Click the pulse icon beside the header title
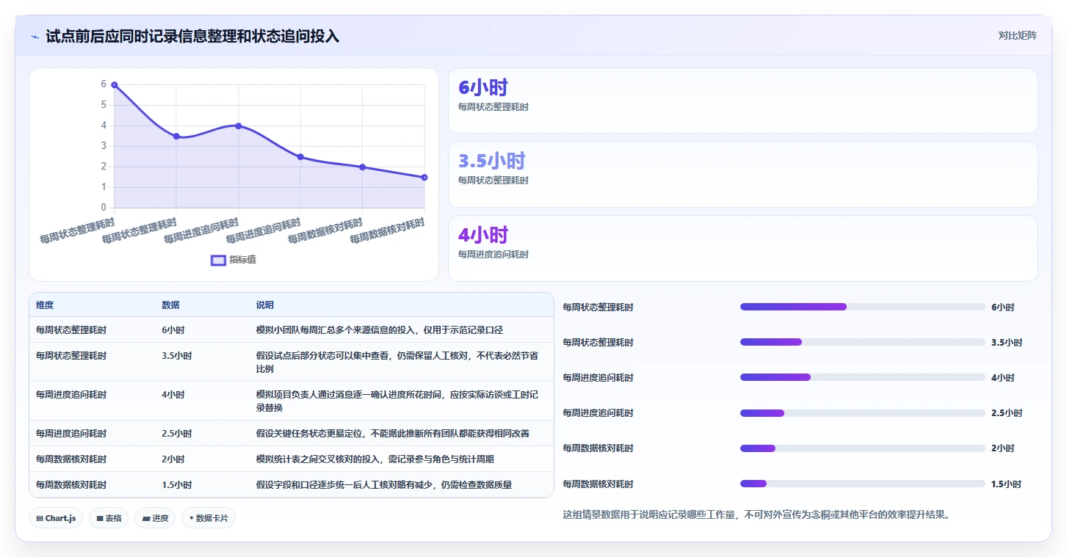 (35, 37)
